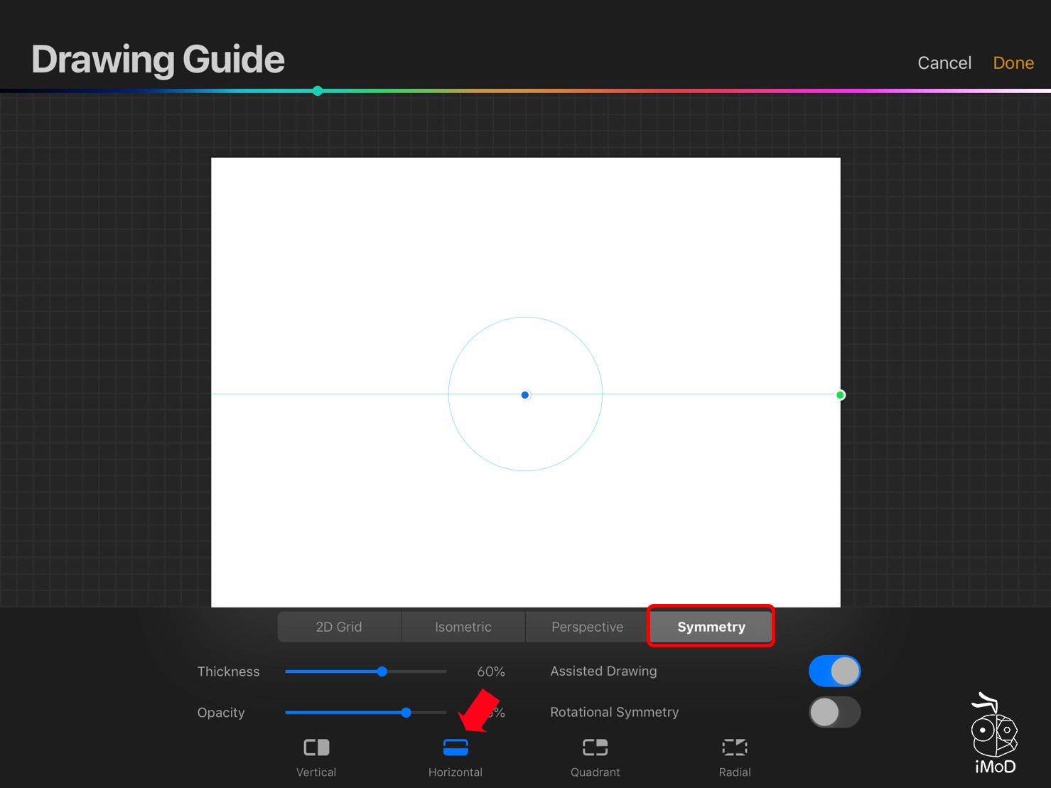Disable the Assisted Drawing toggle
The image size is (1051, 788).
pos(834,671)
